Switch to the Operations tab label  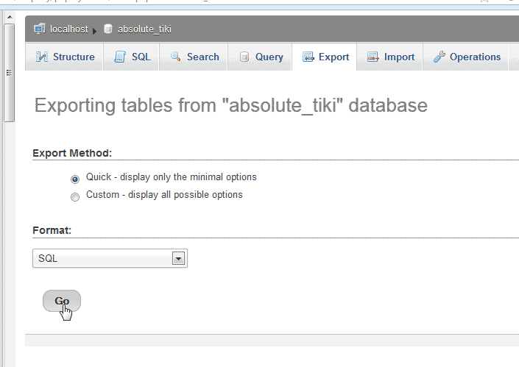[475, 57]
